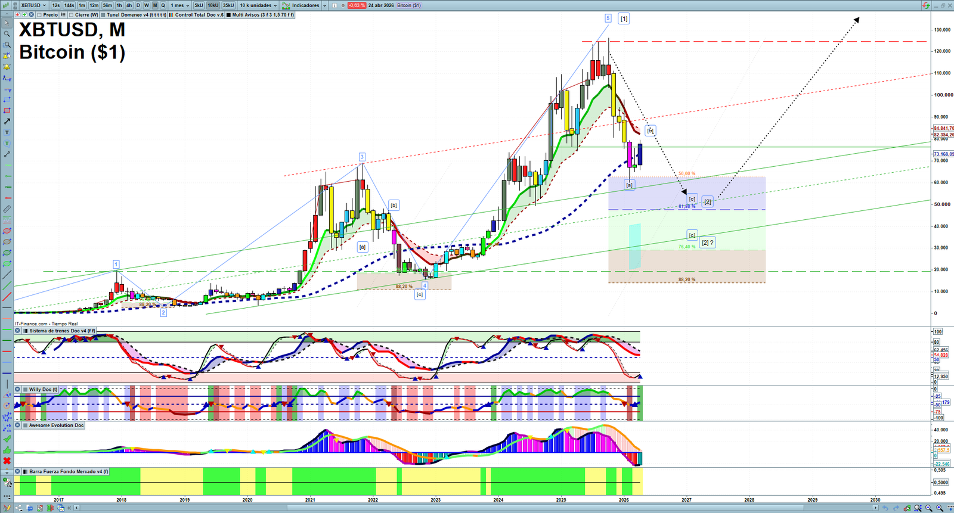Select the zoom area tool
This screenshot has width=954, height=513.
pyautogui.click(x=7, y=45)
